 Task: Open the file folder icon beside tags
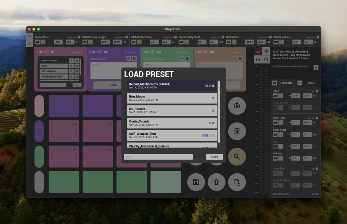pyautogui.click(x=316, y=68)
